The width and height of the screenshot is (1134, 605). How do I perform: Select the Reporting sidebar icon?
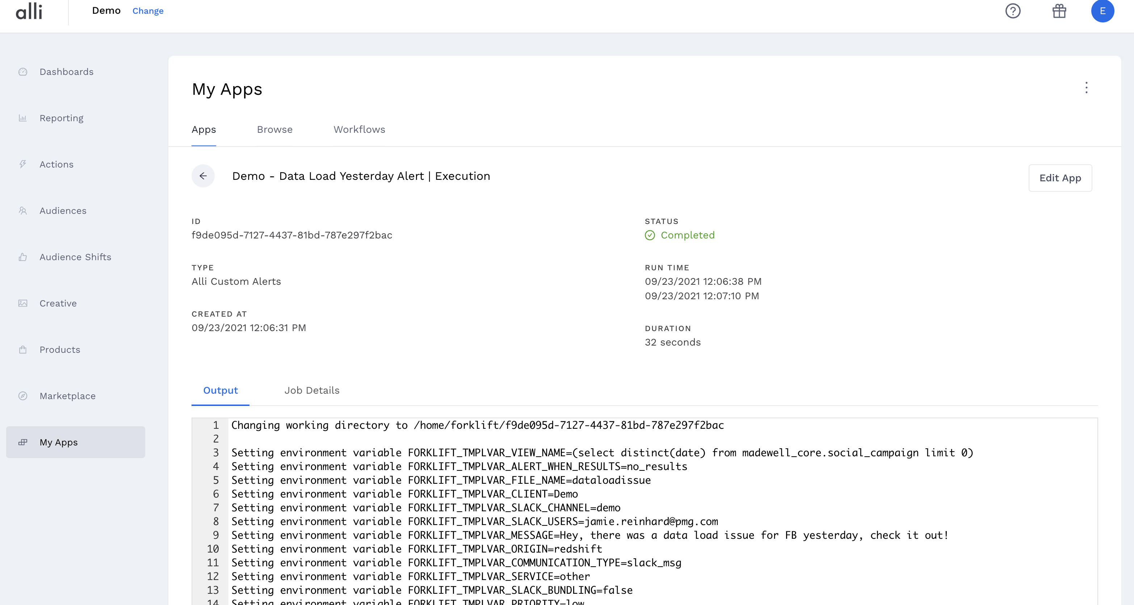[x=23, y=118]
